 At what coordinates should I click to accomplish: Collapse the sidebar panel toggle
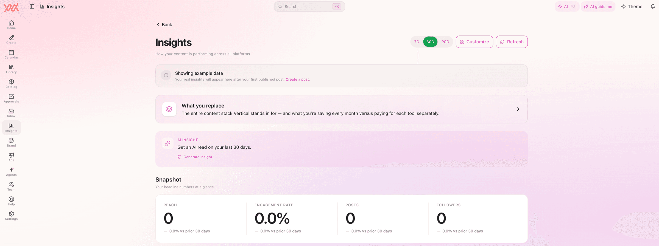tap(32, 7)
